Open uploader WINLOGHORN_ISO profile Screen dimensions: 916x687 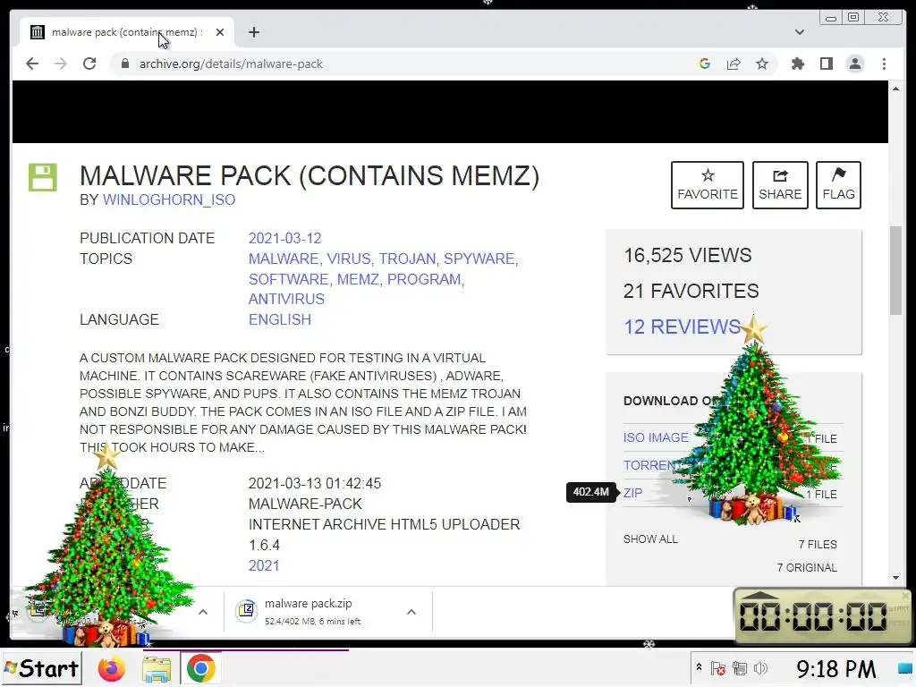coord(169,199)
